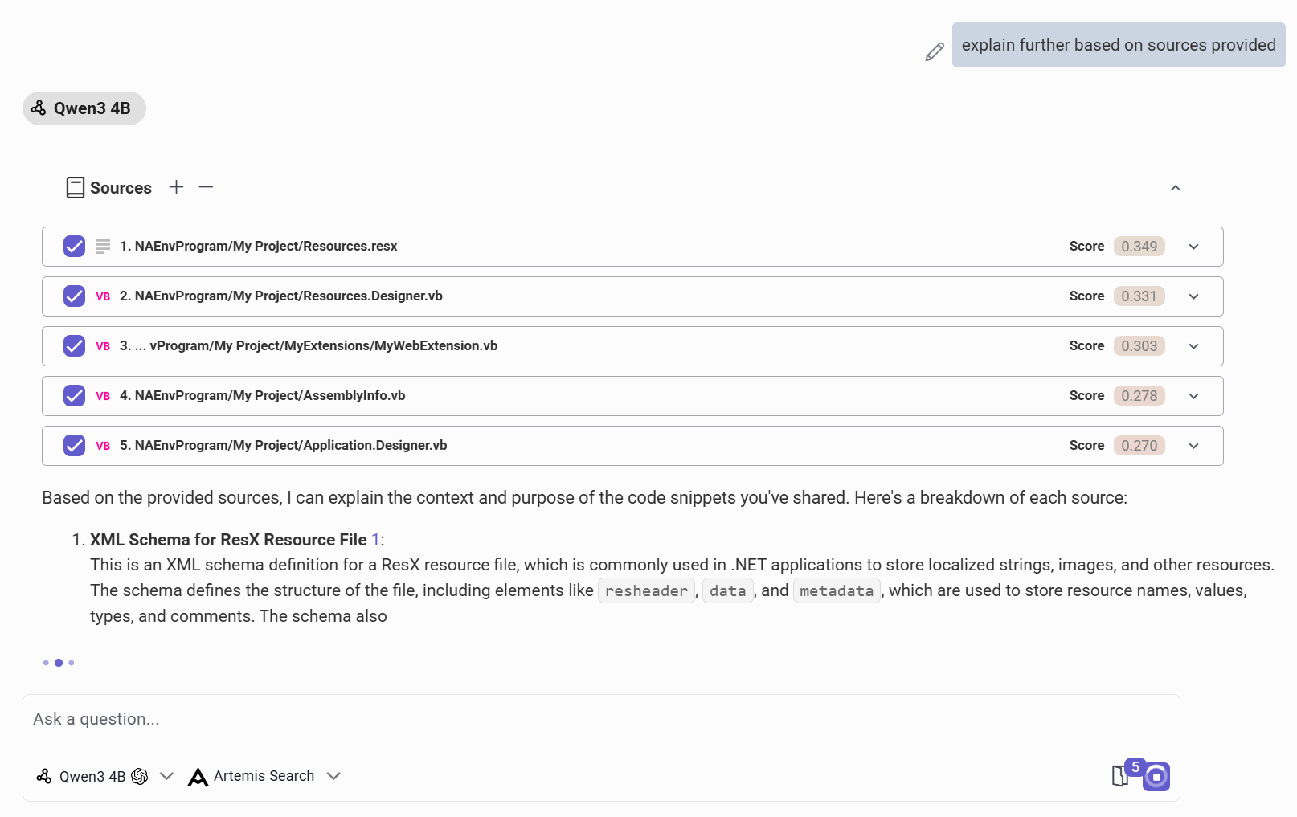Expand details for MyWebExtension.vb source
Image resolution: width=1297 pixels, height=817 pixels.
coord(1193,346)
